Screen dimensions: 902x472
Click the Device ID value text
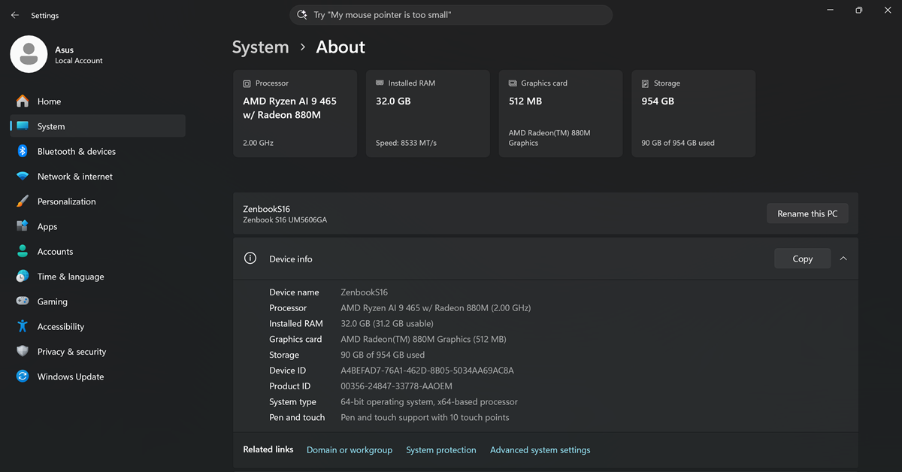point(427,371)
